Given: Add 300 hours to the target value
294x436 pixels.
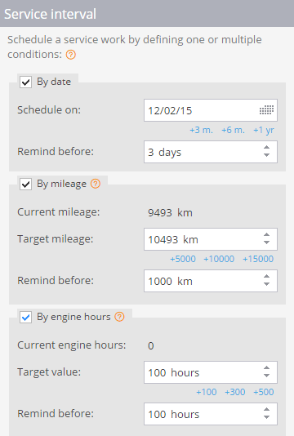Looking at the screenshot, I should point(235,392).
